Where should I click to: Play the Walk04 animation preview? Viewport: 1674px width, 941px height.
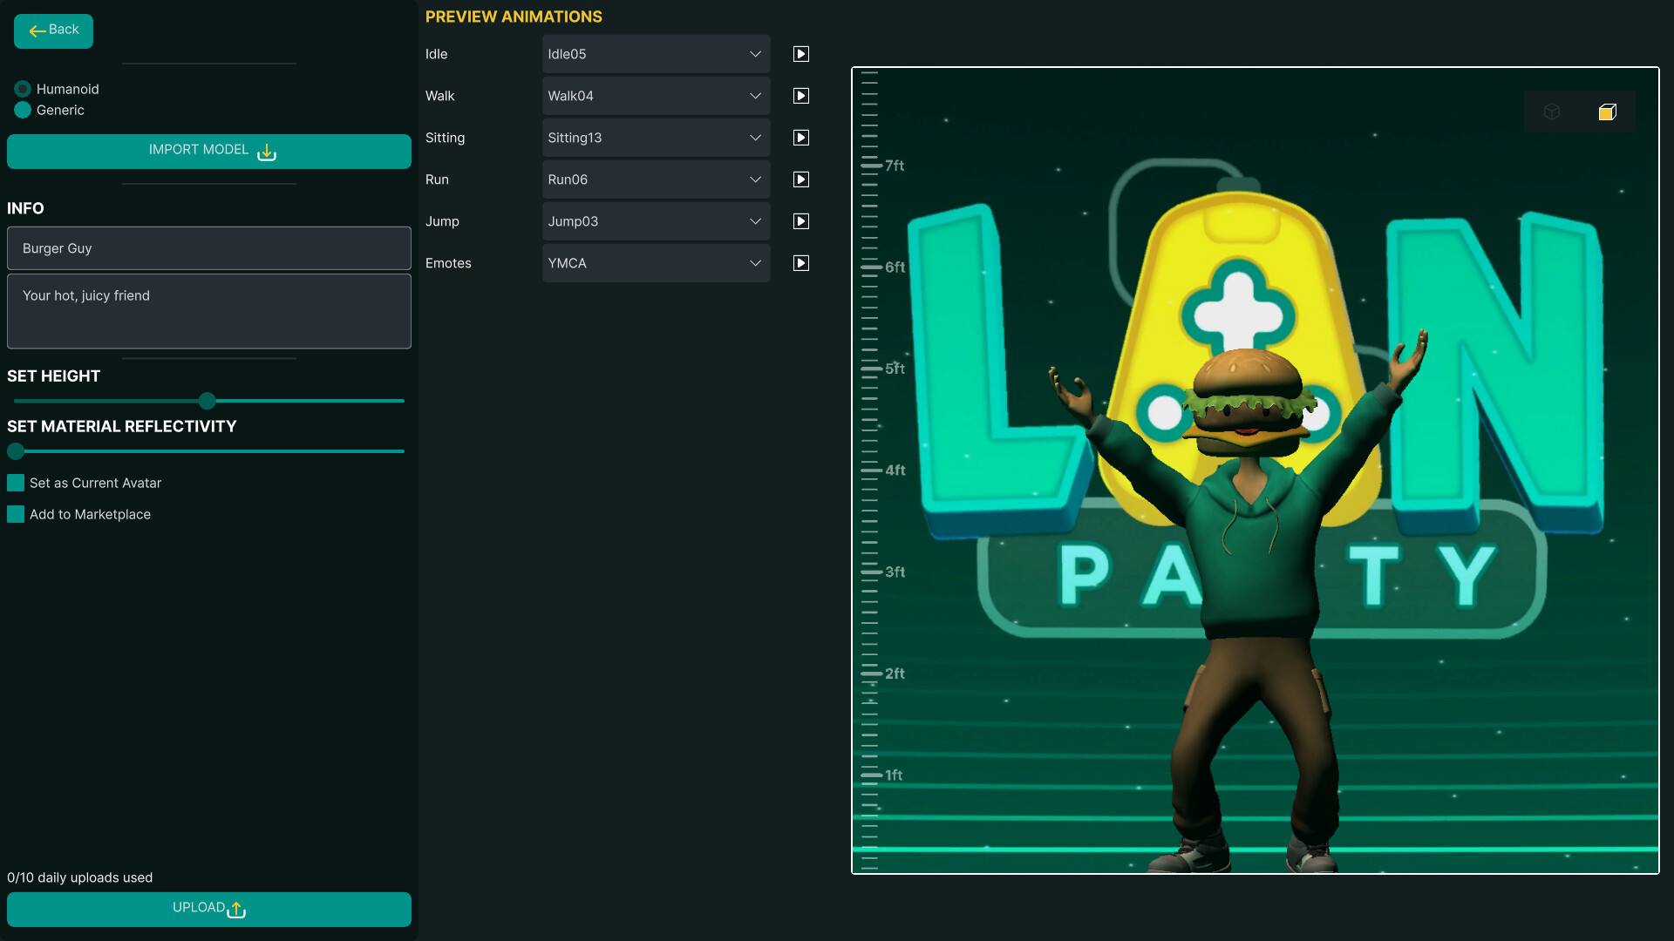click(800, 96)
